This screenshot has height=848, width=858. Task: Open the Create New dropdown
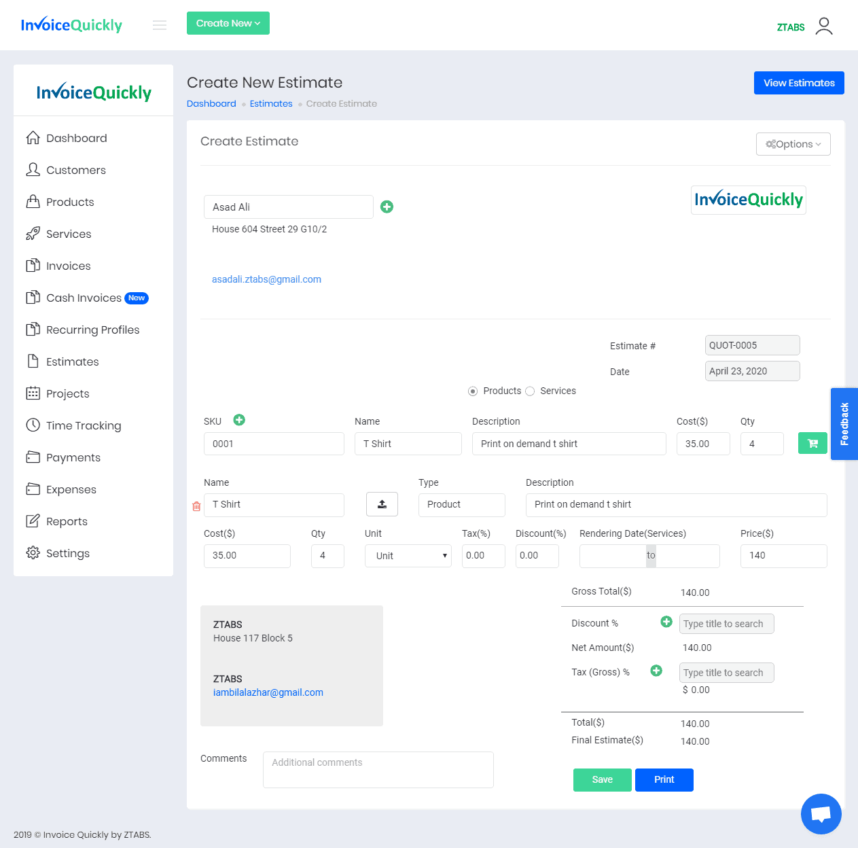click(228, 23)
